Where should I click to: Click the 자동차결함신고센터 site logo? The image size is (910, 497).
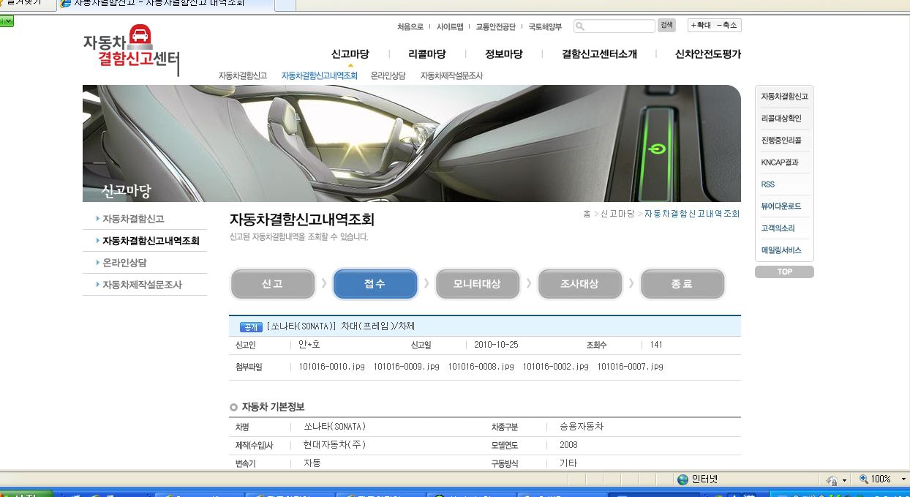point(131,50)
